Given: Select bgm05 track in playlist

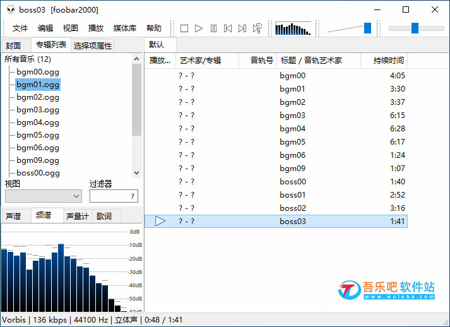Looking at the screenshot, I should point(276,142).
